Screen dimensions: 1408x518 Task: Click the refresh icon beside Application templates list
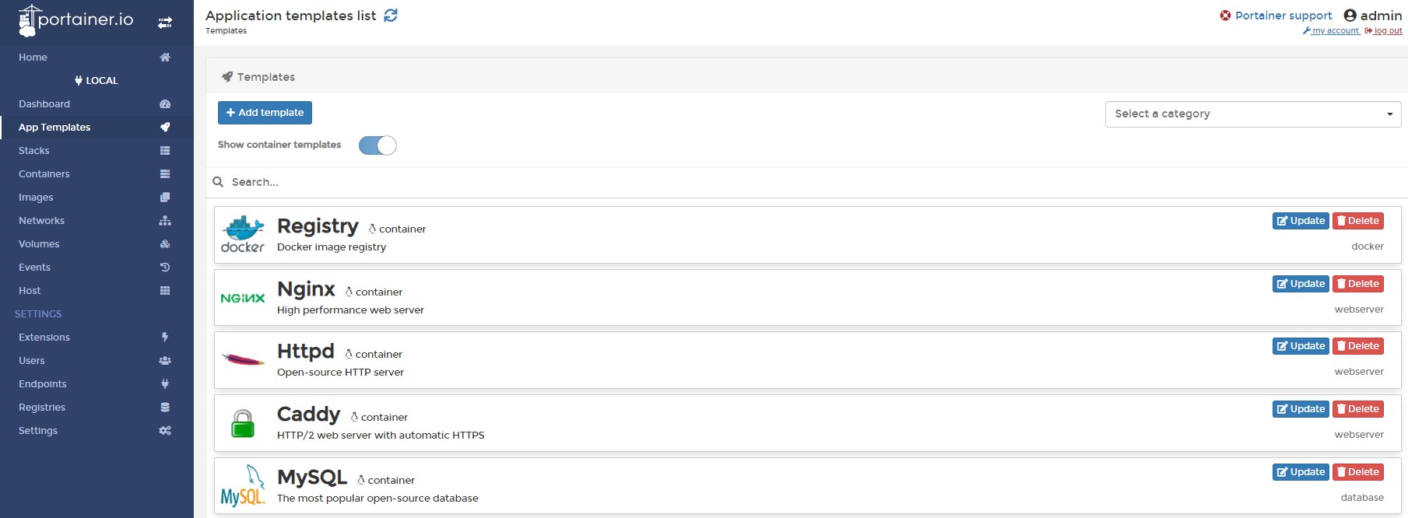click(391, 16)
